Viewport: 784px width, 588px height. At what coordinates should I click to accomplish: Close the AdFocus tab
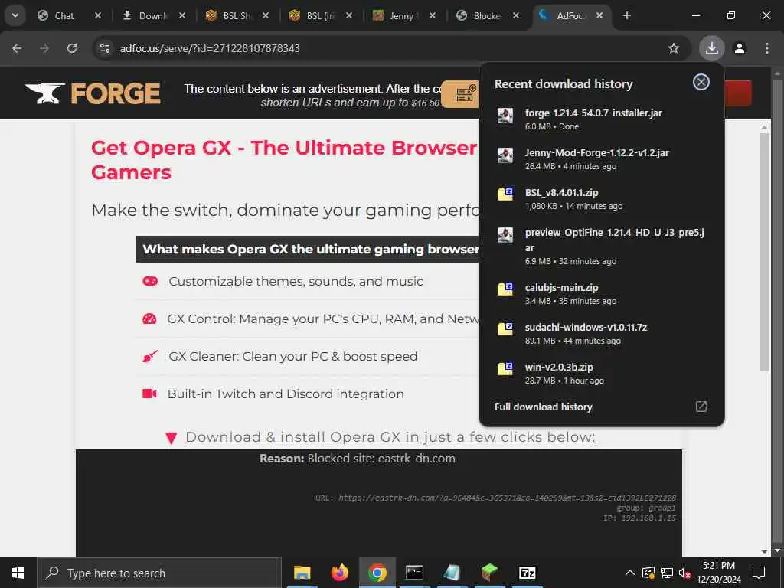click(x=599, y=15)
